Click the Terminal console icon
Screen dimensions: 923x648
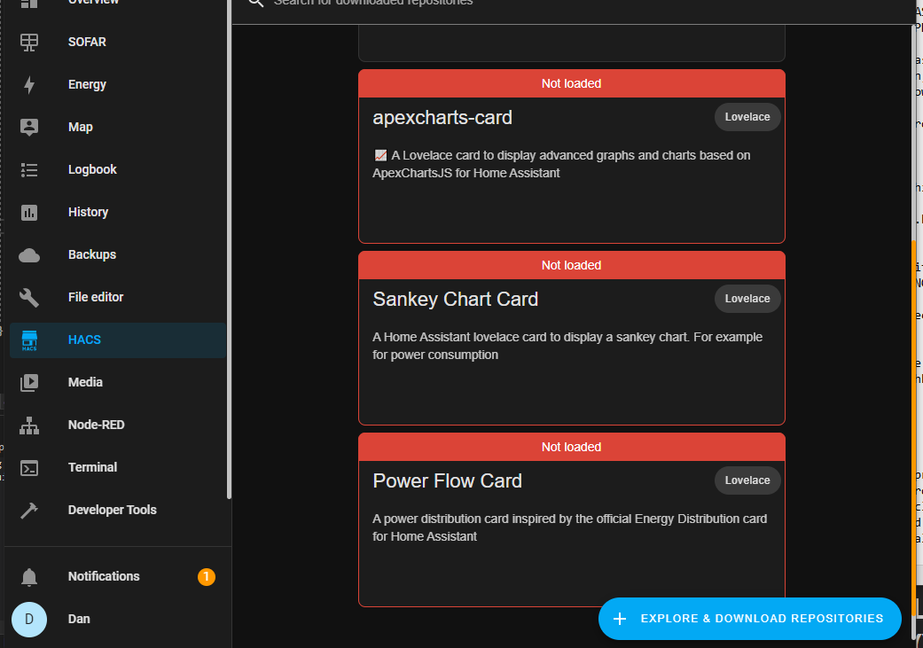pyautogui.click(x=29, y=467)
